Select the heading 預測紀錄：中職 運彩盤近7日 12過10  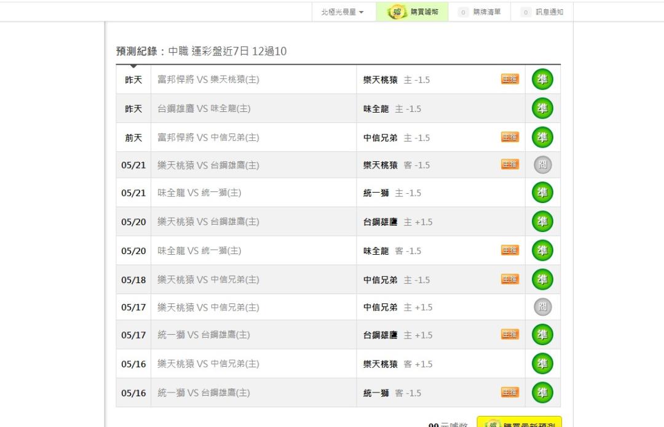[x=201, y=51]
